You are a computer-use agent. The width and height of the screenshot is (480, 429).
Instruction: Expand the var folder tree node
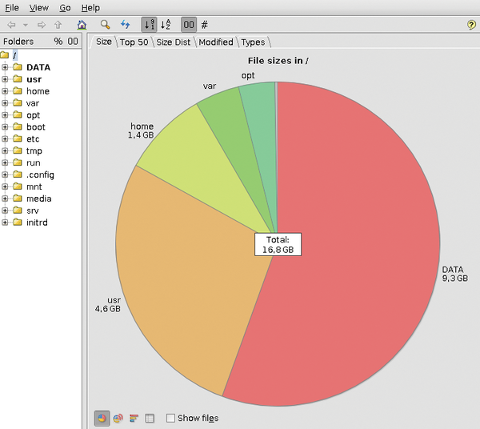pos(5,103)
